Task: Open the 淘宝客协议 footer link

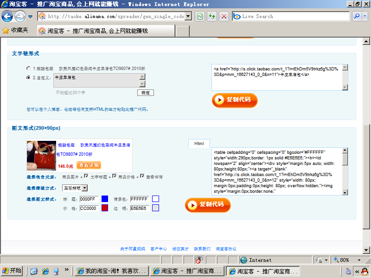Action: click(x=226, y=249)
